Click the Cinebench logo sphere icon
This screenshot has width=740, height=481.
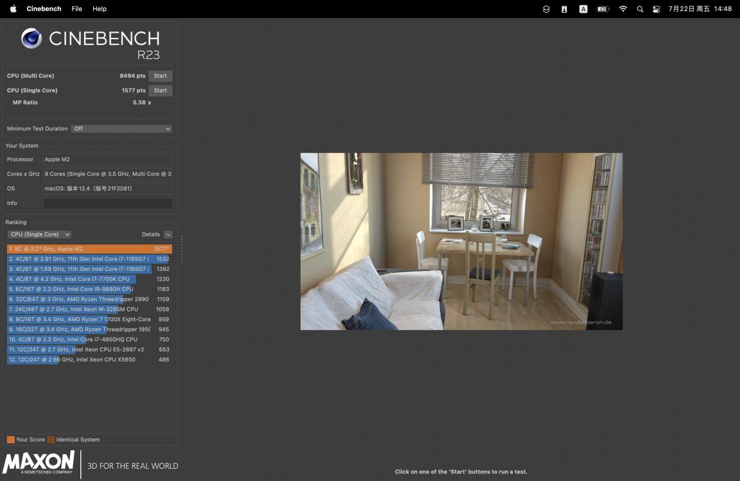click(x=31, y=39)
